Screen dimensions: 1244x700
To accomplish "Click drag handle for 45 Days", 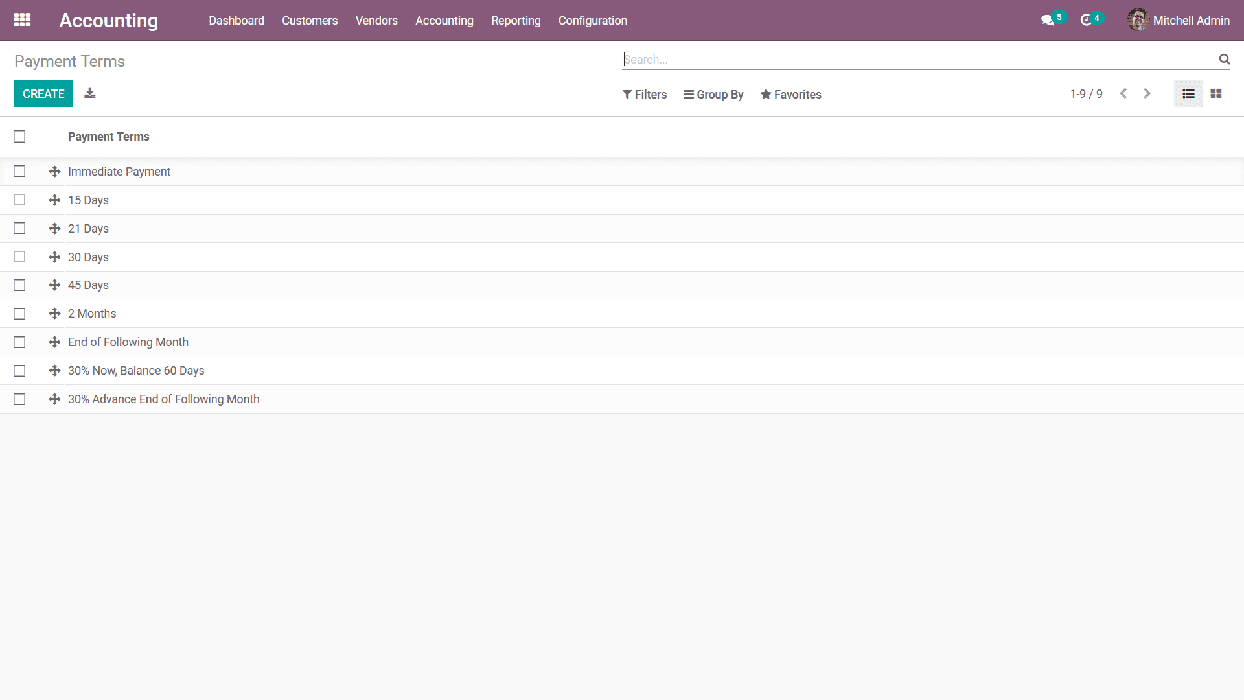I will 54,285.
